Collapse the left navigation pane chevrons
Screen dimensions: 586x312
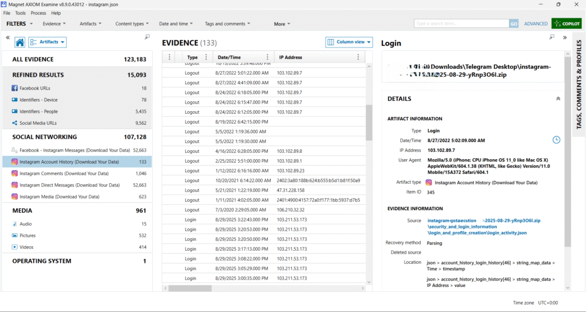7,37
